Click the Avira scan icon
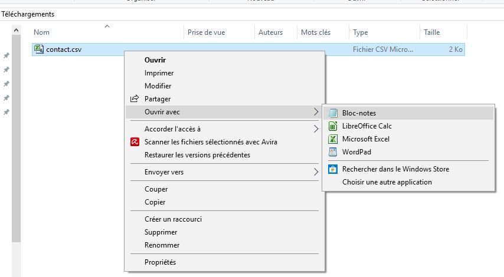 (x=135, y=142)
